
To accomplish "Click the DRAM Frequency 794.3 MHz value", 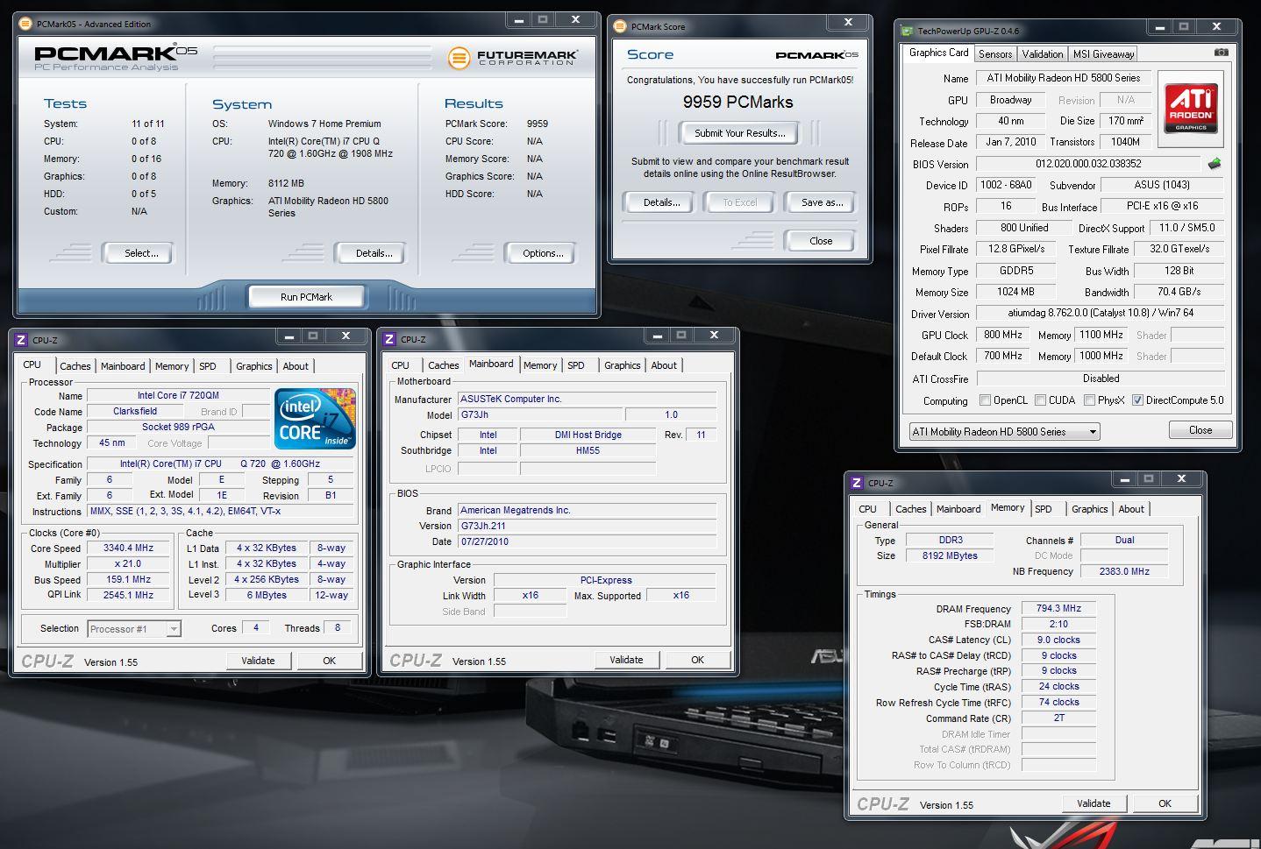I will pyautogui.click(x=1058, y=608).
